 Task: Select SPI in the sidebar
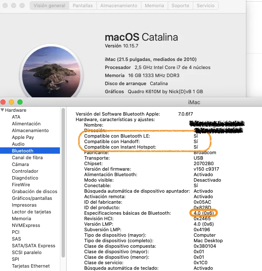coord(15,259)
